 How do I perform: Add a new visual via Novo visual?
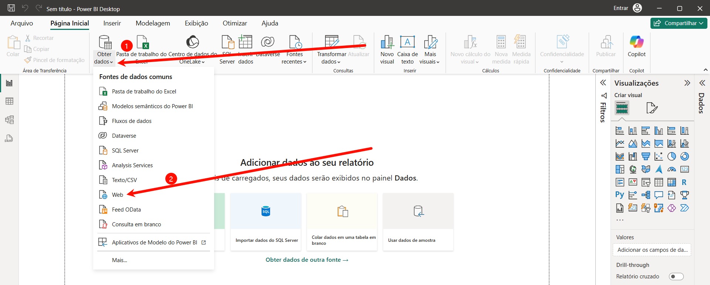[x=387, y=49]
